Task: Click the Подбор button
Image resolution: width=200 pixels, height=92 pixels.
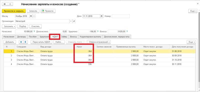Action: click(23, 26)
